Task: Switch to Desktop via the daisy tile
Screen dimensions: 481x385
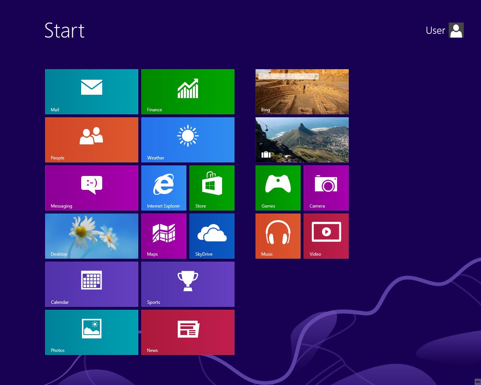Action: pyautogui.click(x=92, y=236)
